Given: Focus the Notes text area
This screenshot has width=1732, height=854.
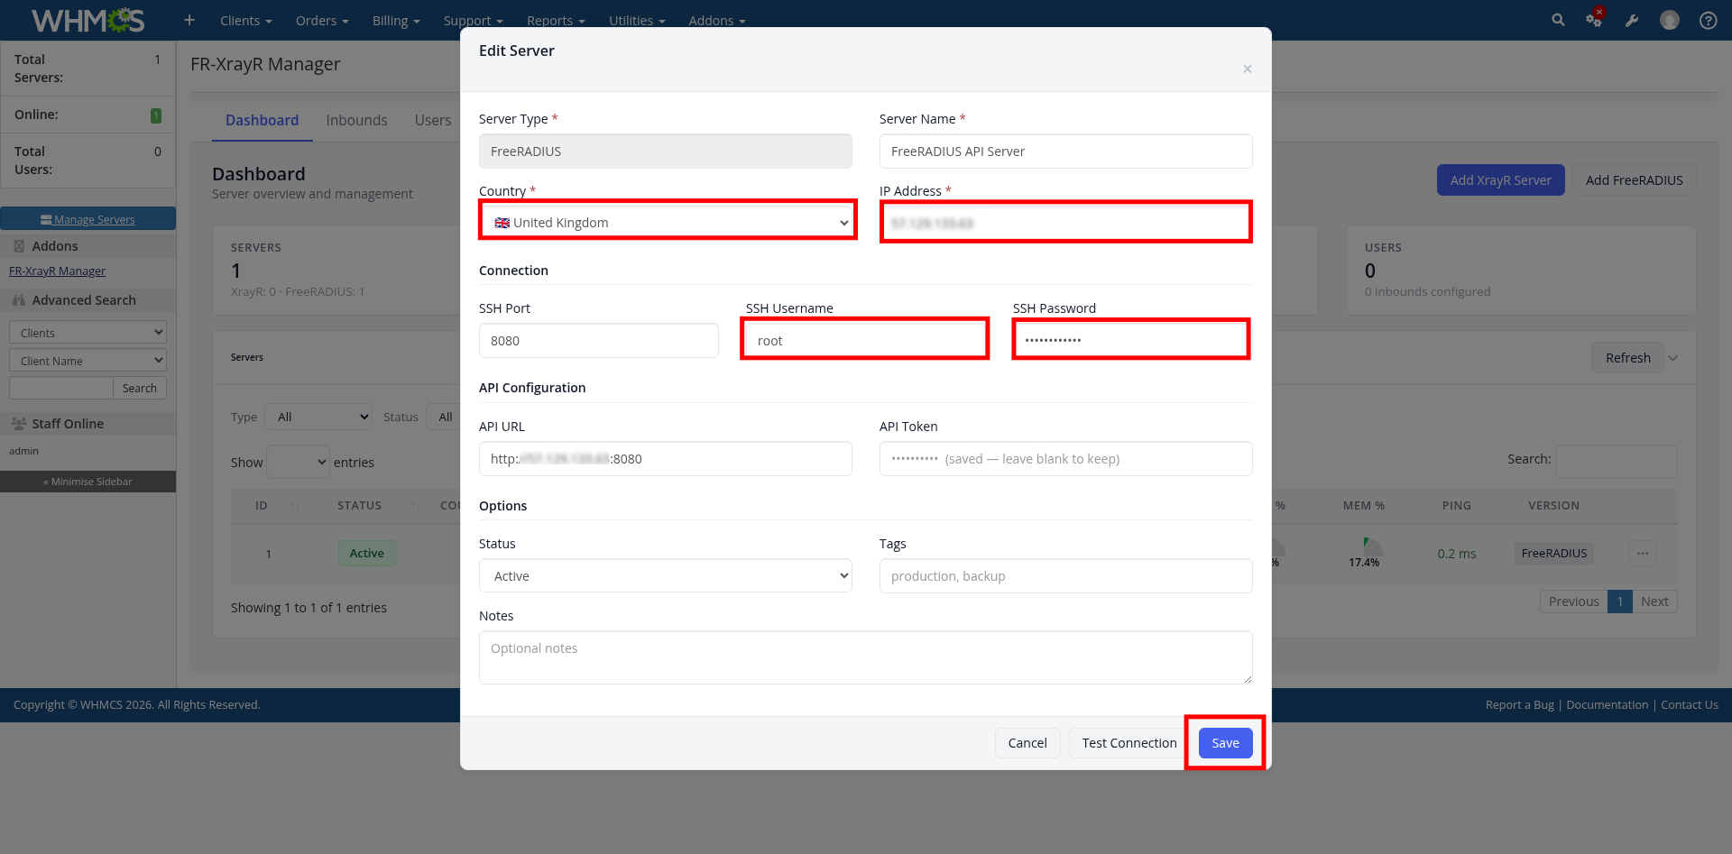Looking at the screenshot, I should click(x=865, y=657).
